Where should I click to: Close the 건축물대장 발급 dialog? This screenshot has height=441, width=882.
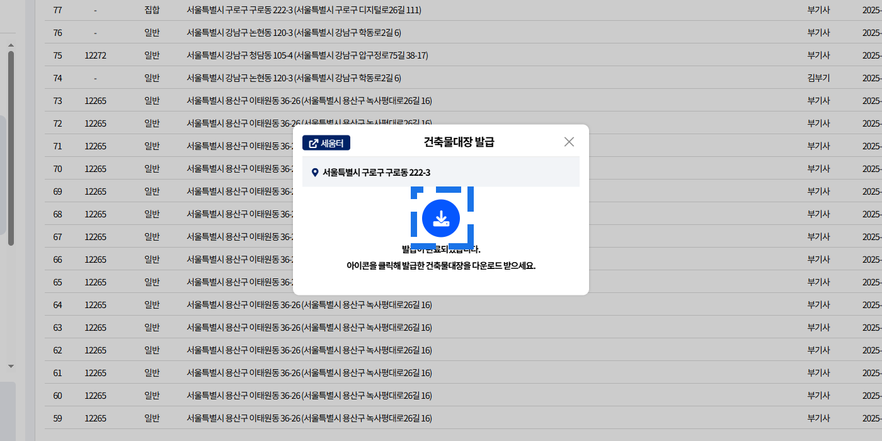click(x=569, y=142)
